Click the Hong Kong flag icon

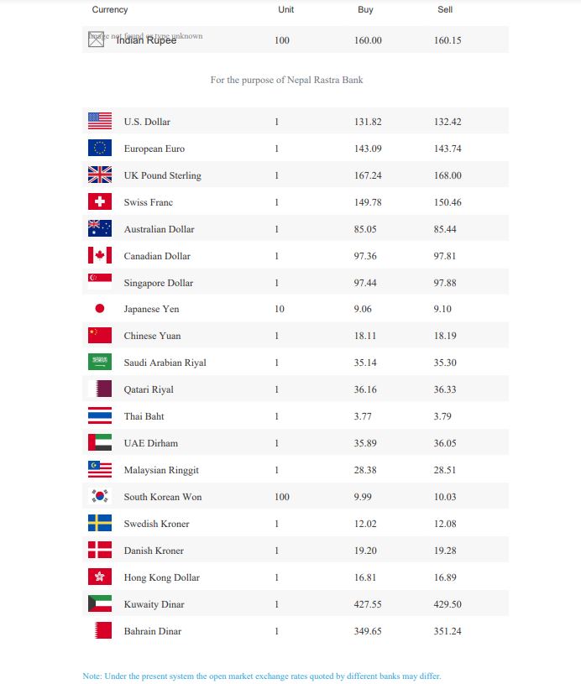click(100, 577)
